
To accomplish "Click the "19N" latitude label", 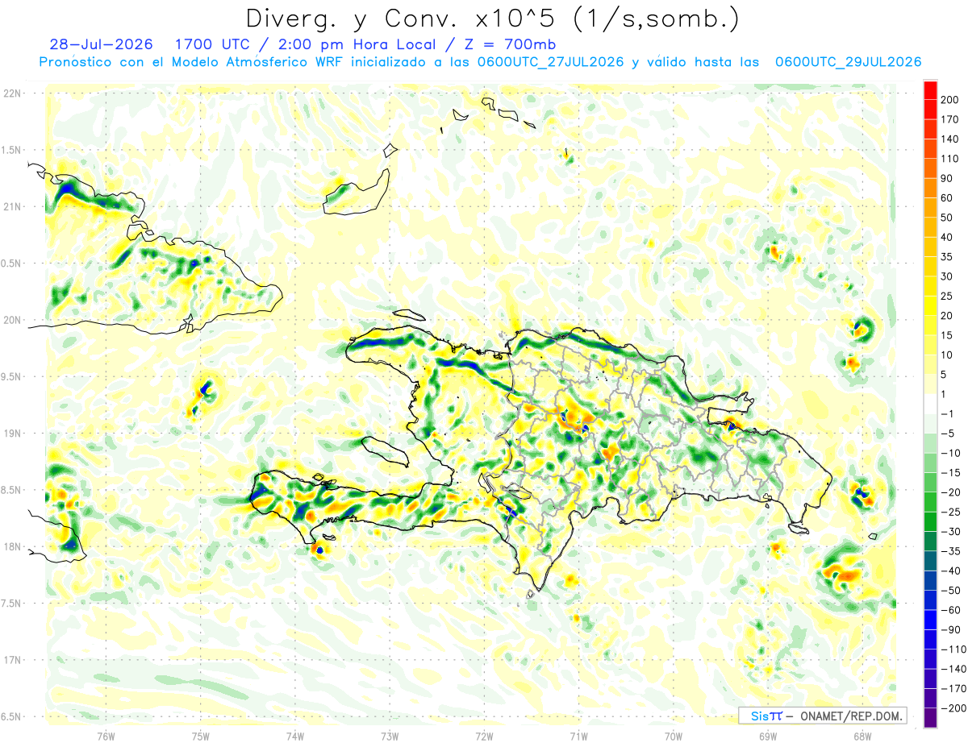I will [x=11, y=434].
